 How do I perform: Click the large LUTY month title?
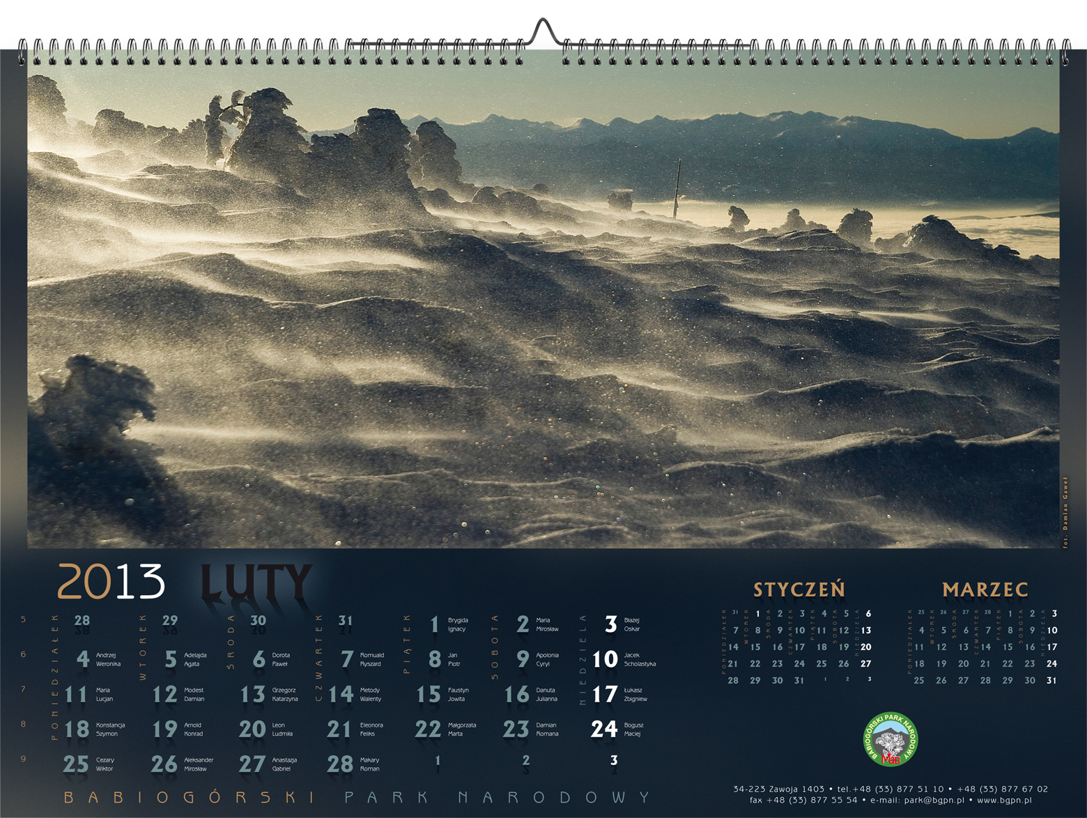(255, 582)
